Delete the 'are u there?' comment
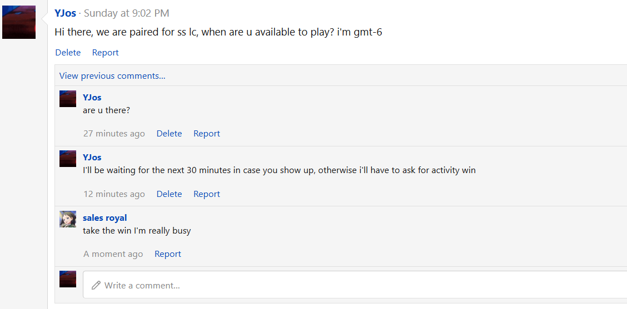 (169, 134)
